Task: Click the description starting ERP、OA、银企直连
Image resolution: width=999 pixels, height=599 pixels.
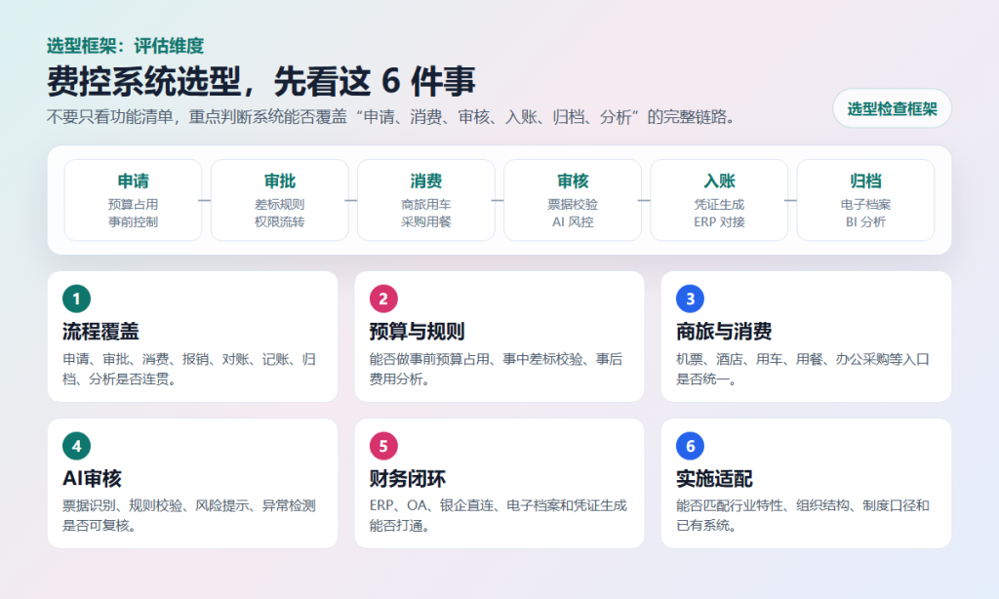Action: pyautogui.click(x=499, y=515)
